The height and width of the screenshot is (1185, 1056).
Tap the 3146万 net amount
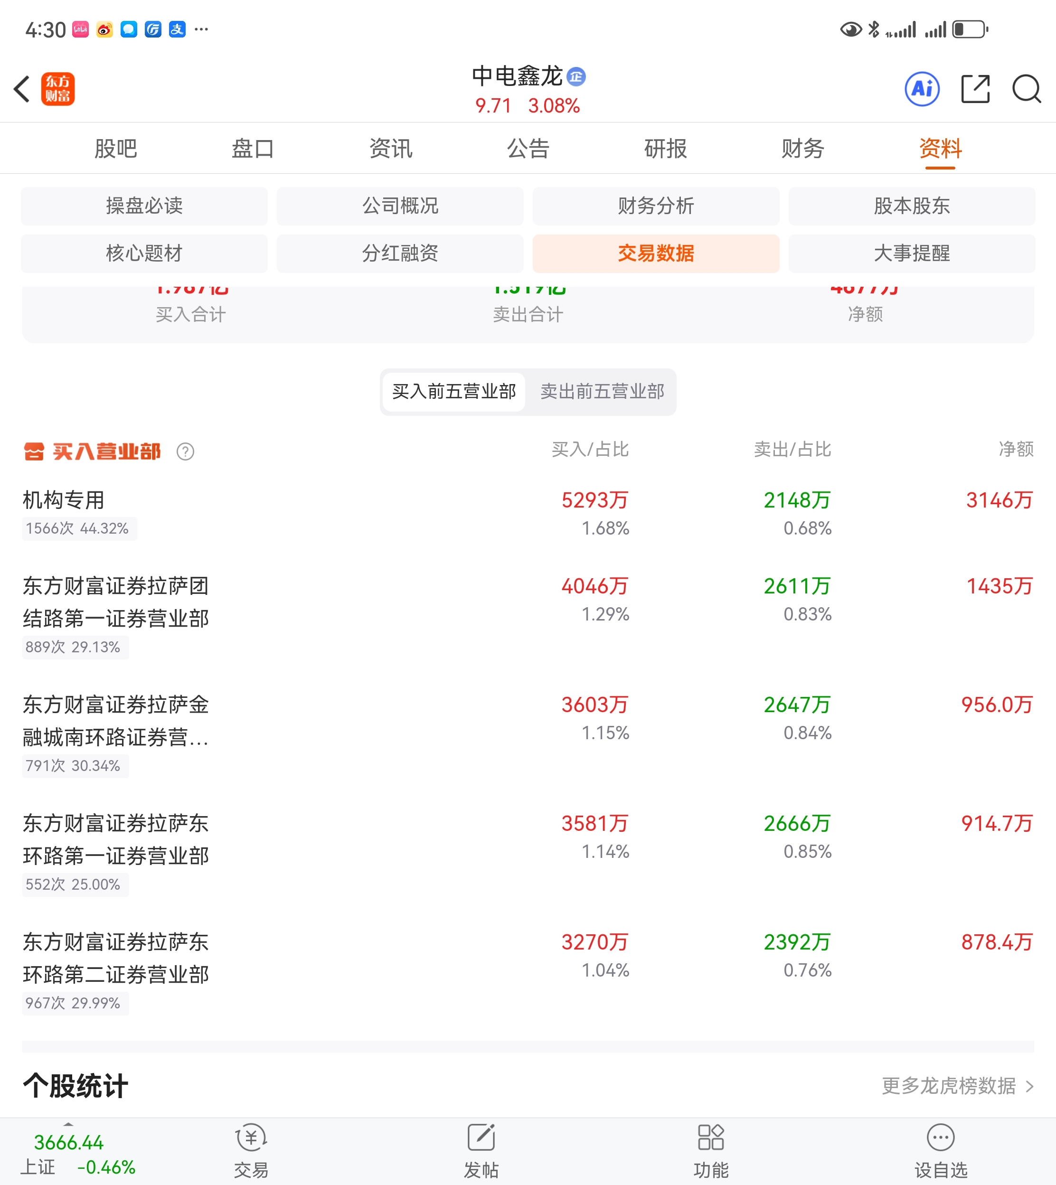999,500
